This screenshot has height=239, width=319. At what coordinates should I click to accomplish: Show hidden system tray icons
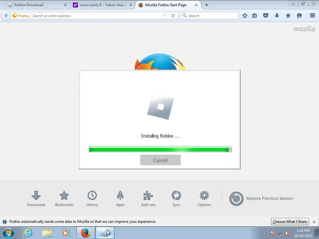pos(265,233)
